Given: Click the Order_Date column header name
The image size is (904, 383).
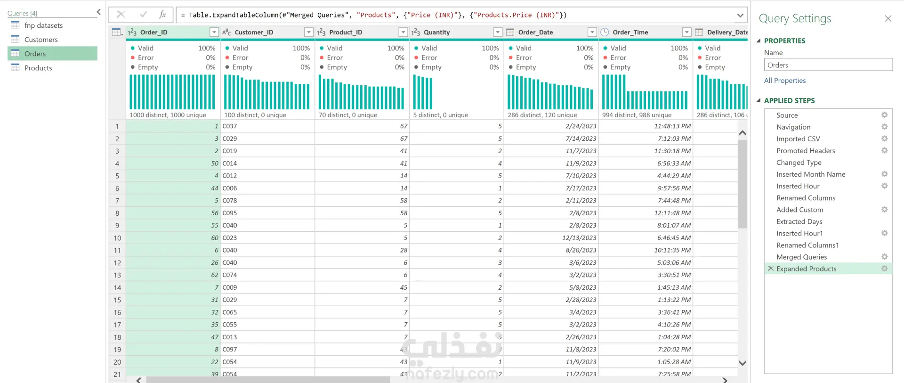Looking at the screenshot, I should pyautogui.click(x=536, y=32).
